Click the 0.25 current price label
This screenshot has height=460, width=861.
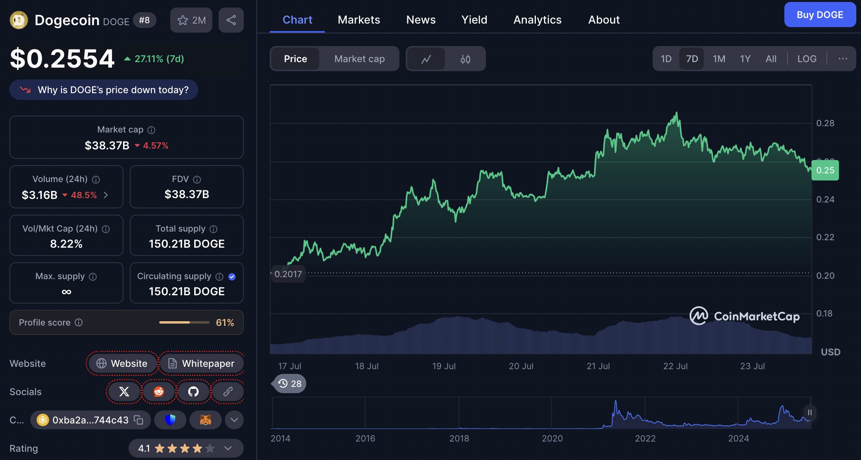click(x=825, y=170)
